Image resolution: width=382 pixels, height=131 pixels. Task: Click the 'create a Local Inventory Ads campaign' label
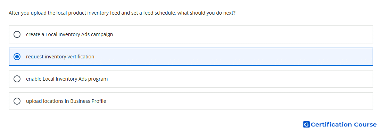click(x=69, y=34)
